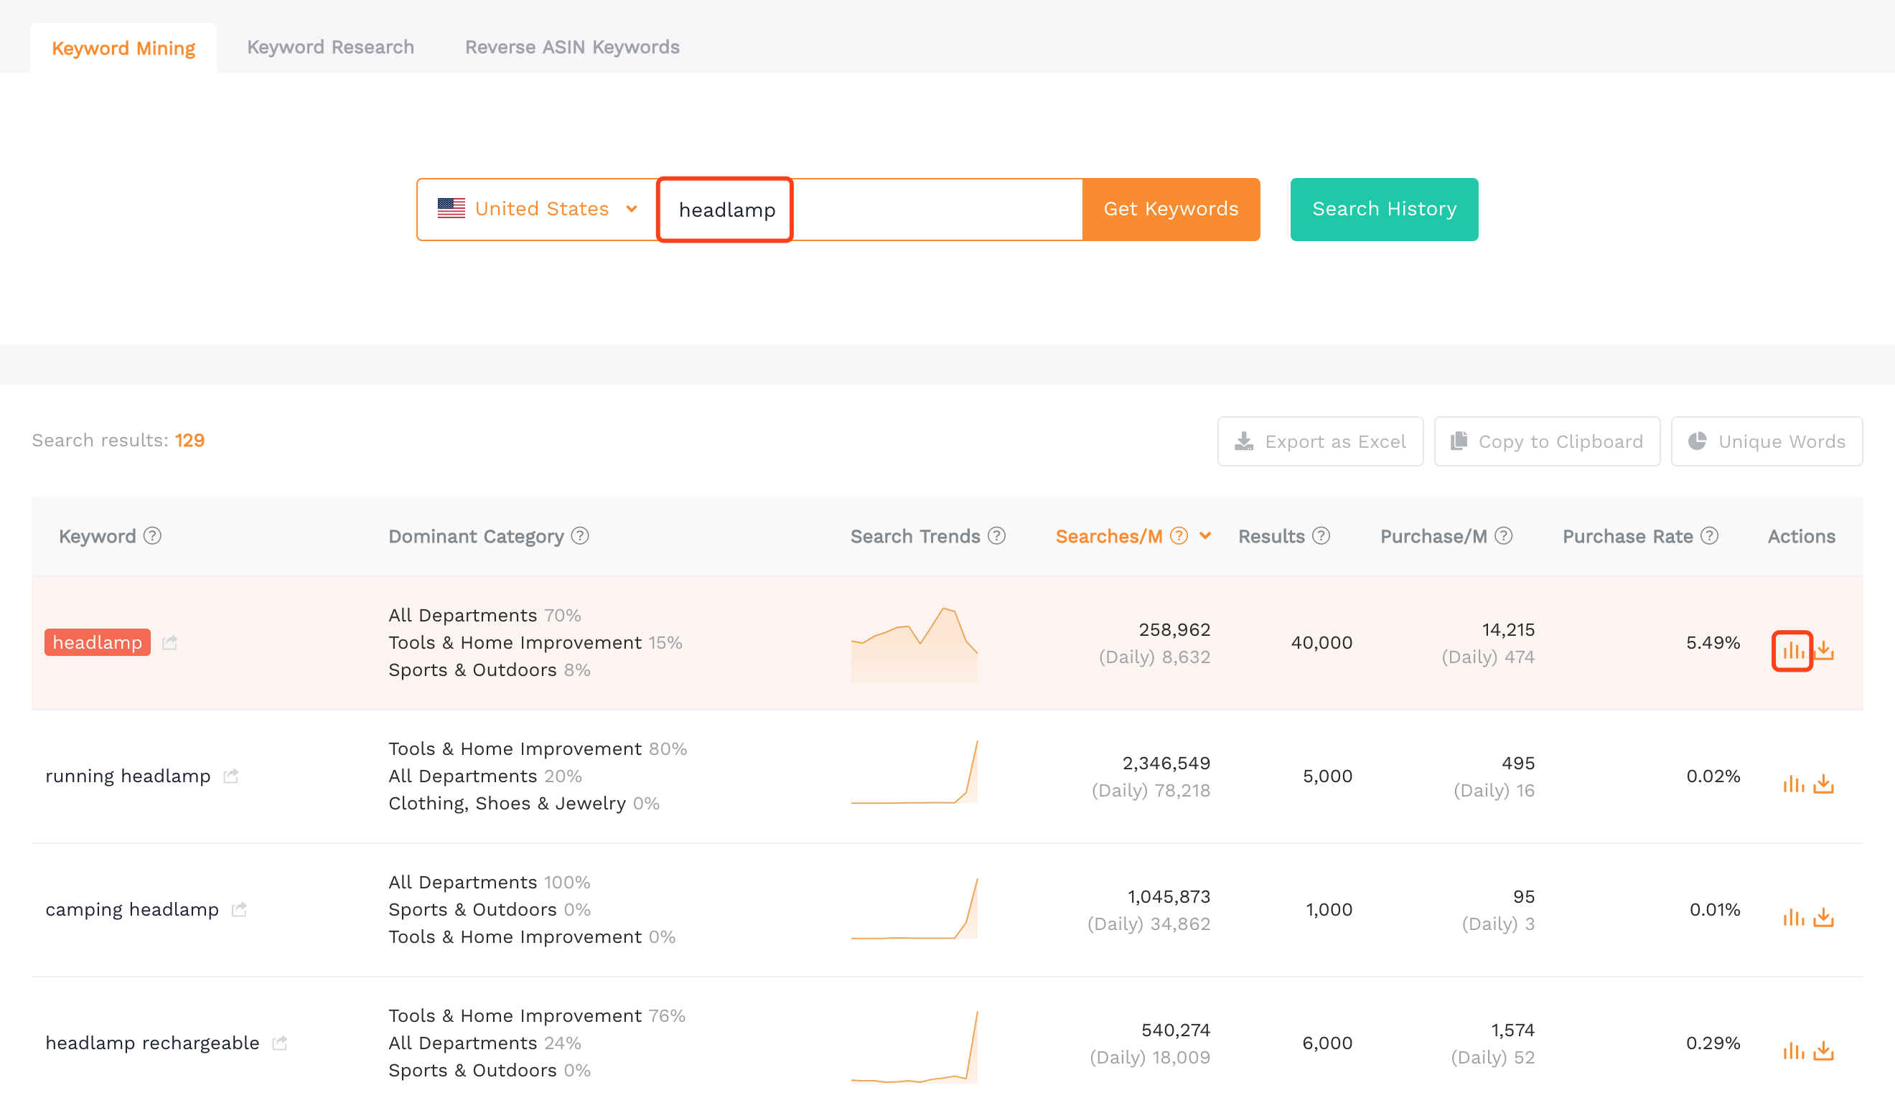Click the 540,274 searches value
Viewport: 1895px width, 1108px height.
pos(1176,1030)
